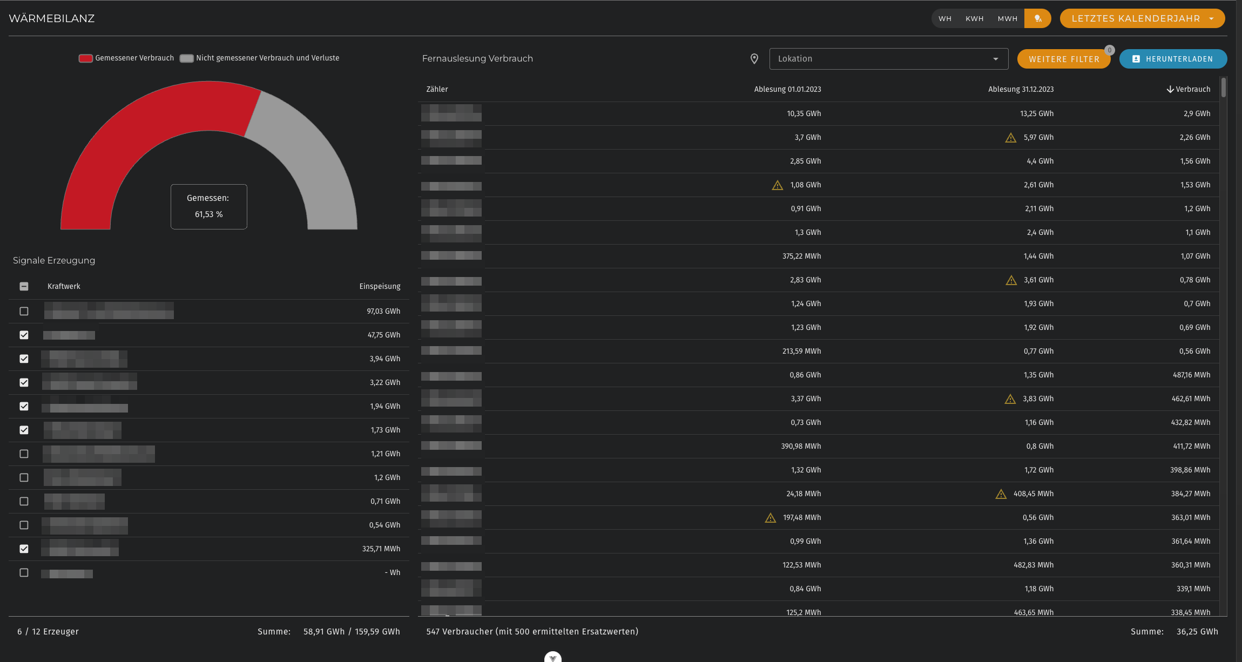The image size is (1242, 662).
Task: Check the 97,03 GWh Kraftwerk checkbox
Action: click(24, 311)
